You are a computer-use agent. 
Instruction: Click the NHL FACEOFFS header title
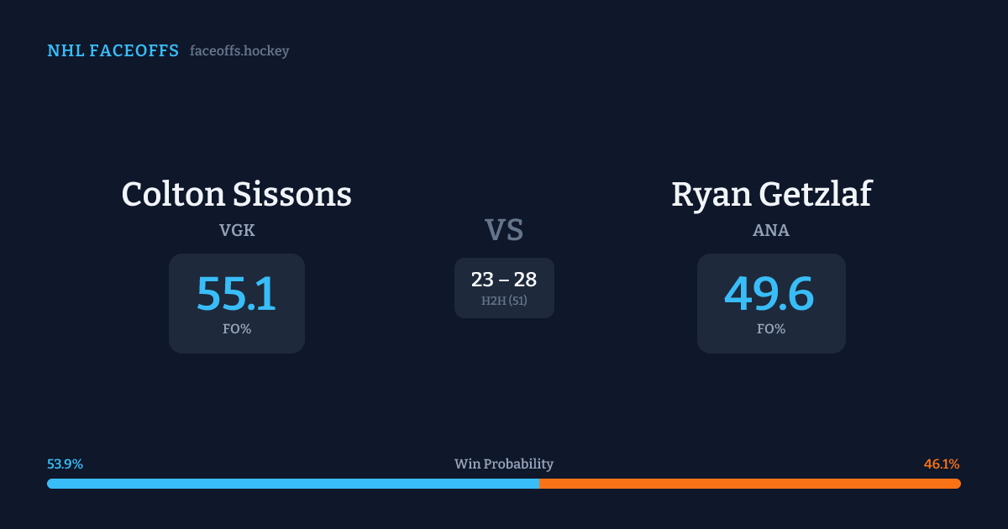113,51
